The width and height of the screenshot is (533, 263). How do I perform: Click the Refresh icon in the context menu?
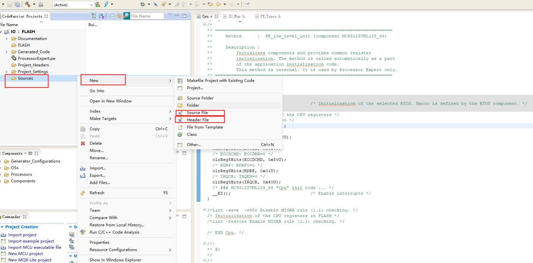click(x=83, y=193)
